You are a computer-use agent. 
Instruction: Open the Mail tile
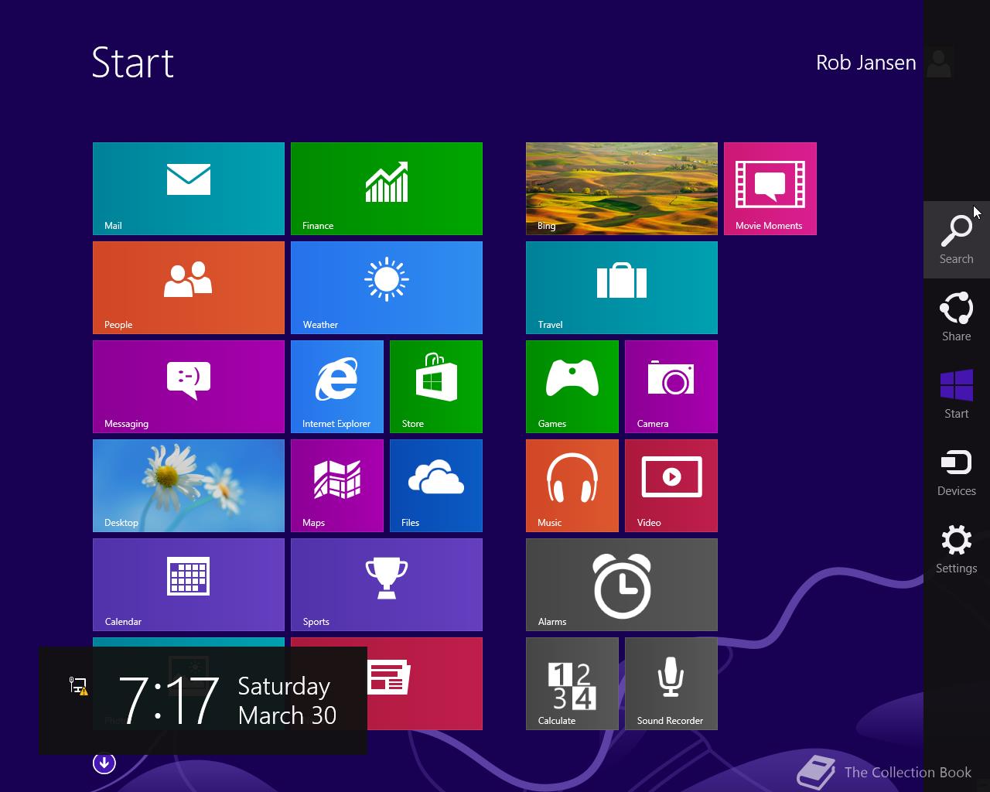[x=189, y=189]
